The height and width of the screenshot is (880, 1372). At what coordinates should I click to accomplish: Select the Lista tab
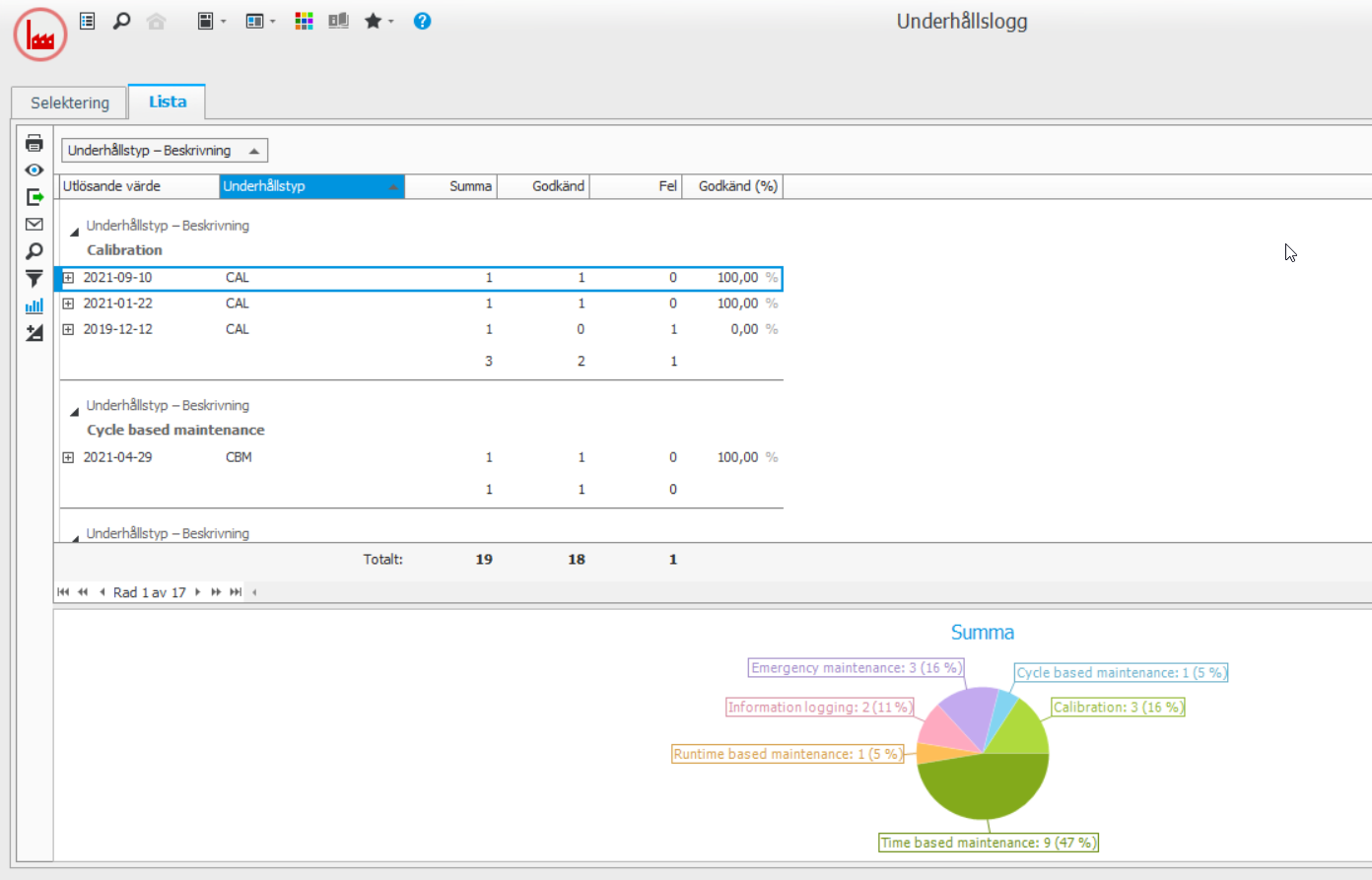pos(168,102)
